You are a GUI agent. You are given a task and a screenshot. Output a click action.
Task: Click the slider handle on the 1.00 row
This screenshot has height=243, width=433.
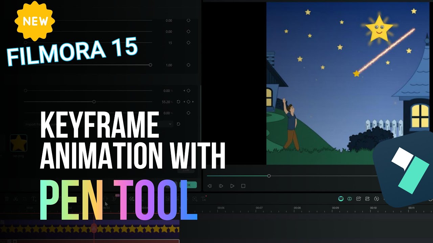[x=151, y=65]
